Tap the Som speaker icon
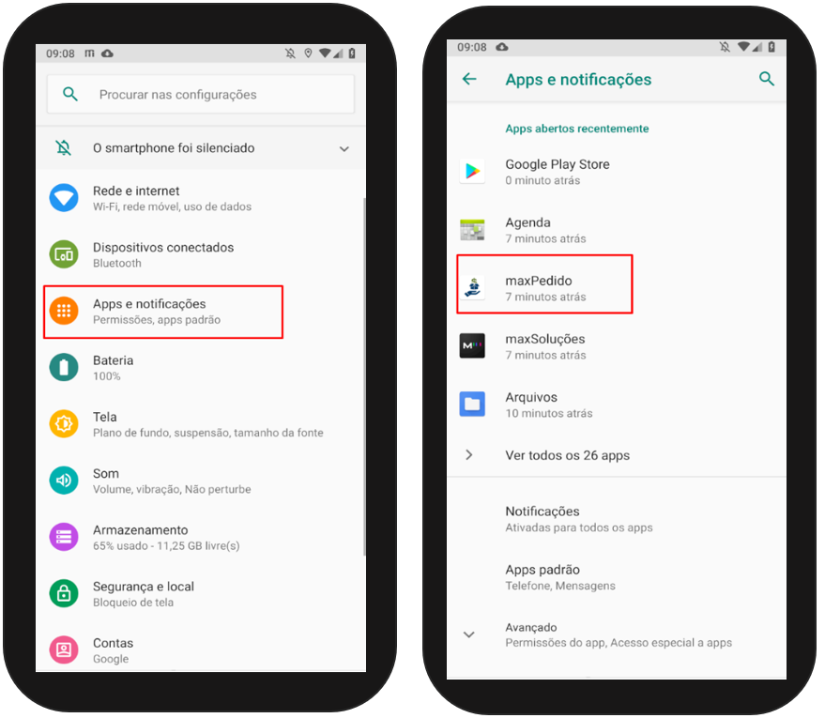Screen dimensions: 825x718 (64, 481)
